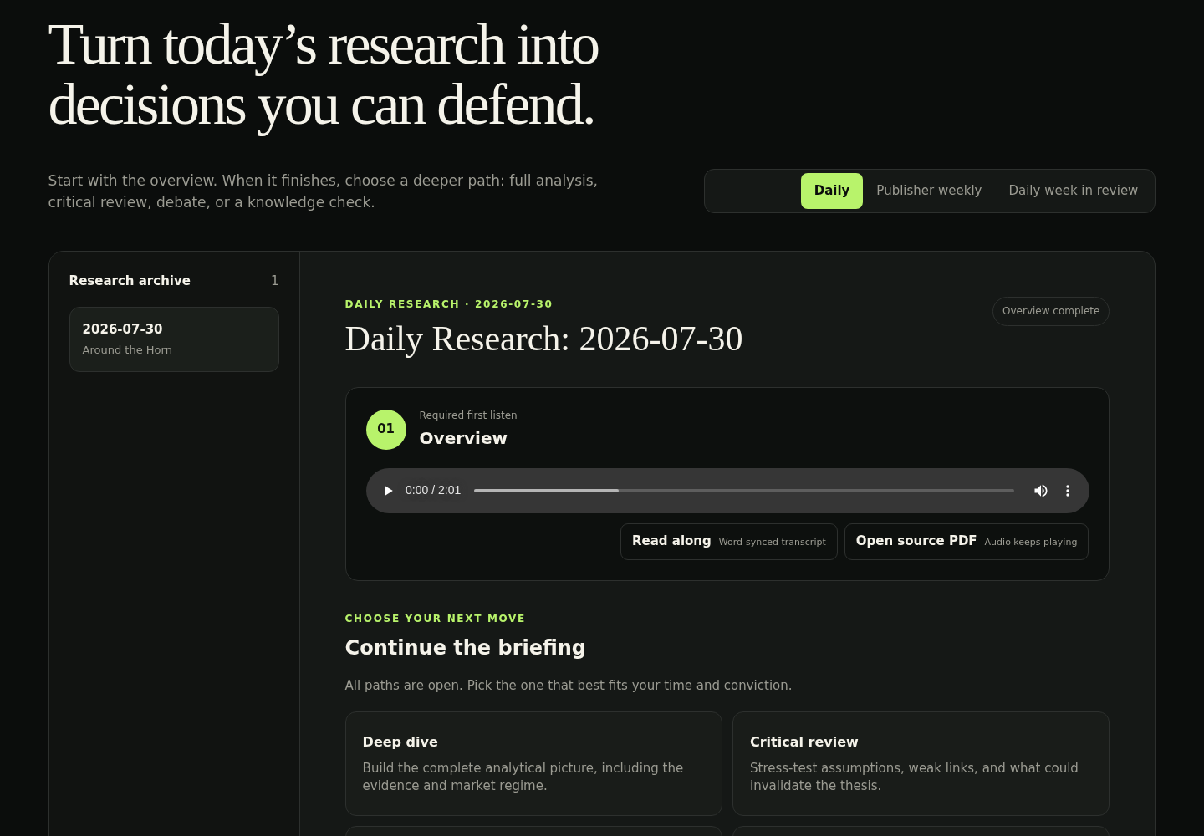Click "Start with the overview" intro paragraph
Screen dimensions: 1204x836
(323, 191)
